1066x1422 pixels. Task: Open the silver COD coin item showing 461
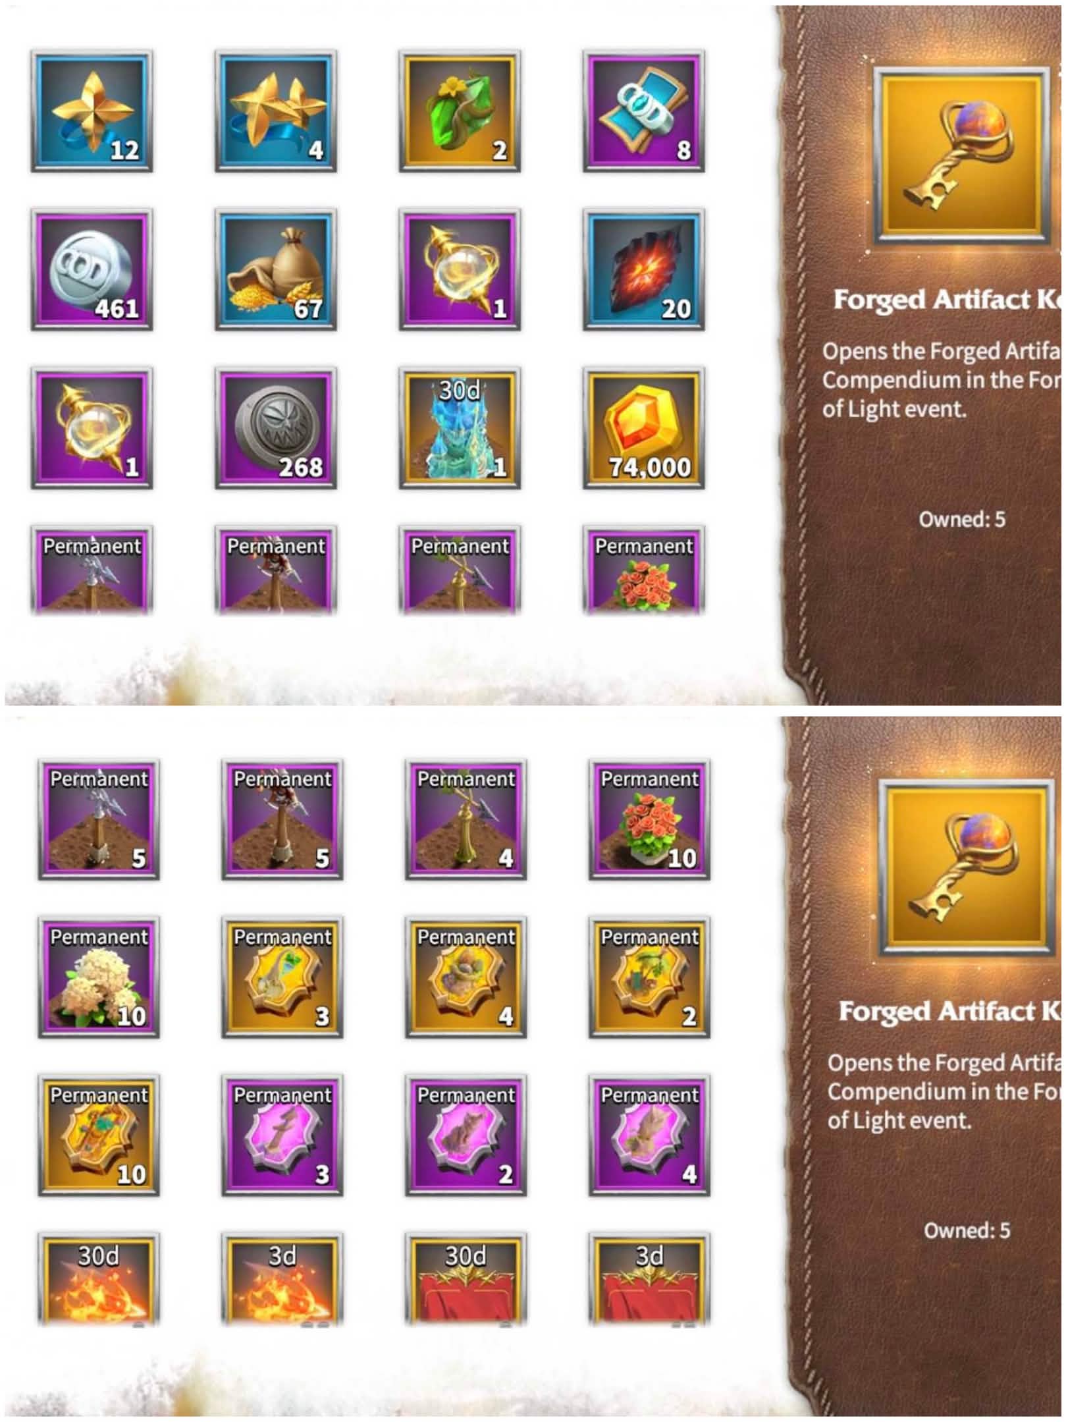tap(92, 269)
